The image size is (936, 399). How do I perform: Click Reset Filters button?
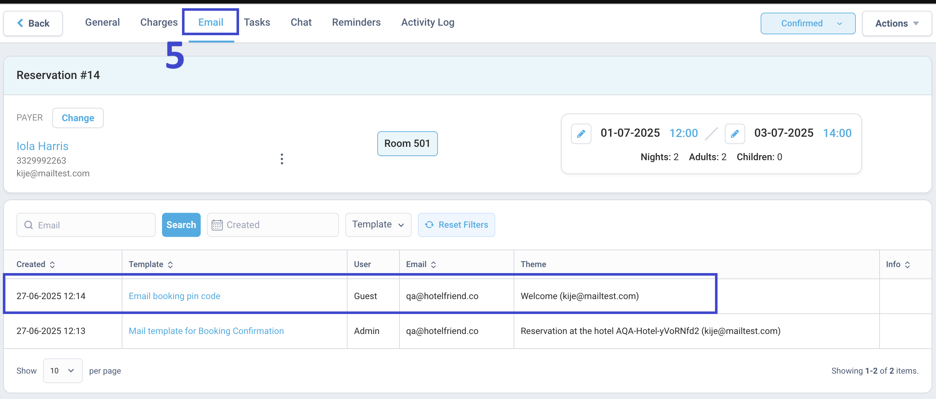[456, 225]
